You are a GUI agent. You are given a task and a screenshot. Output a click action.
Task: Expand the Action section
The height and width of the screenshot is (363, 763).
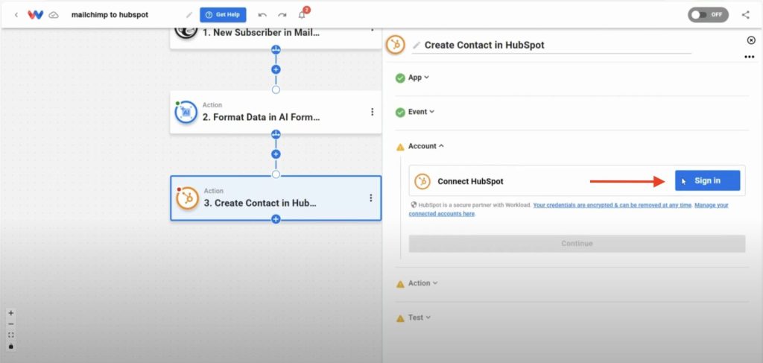423,282
